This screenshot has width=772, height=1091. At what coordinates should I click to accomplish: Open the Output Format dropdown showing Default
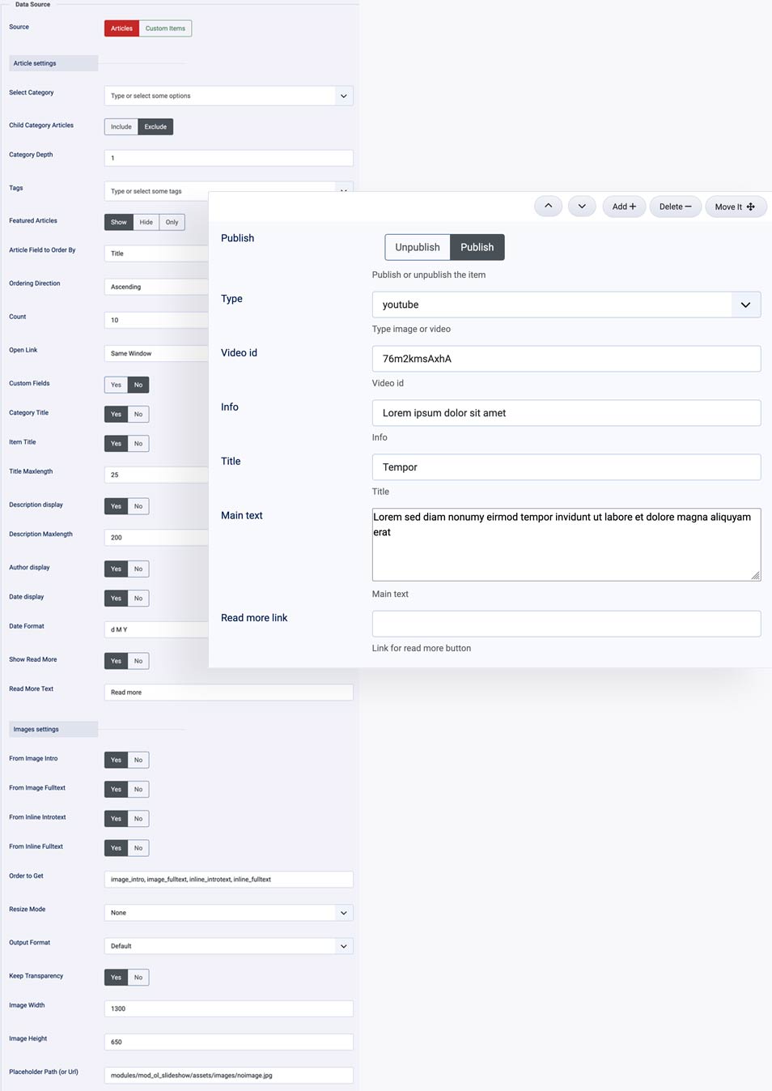pyautogui.click(x=227, y=945)
